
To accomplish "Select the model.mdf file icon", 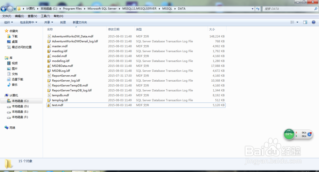I will click(x=49, y=56).
